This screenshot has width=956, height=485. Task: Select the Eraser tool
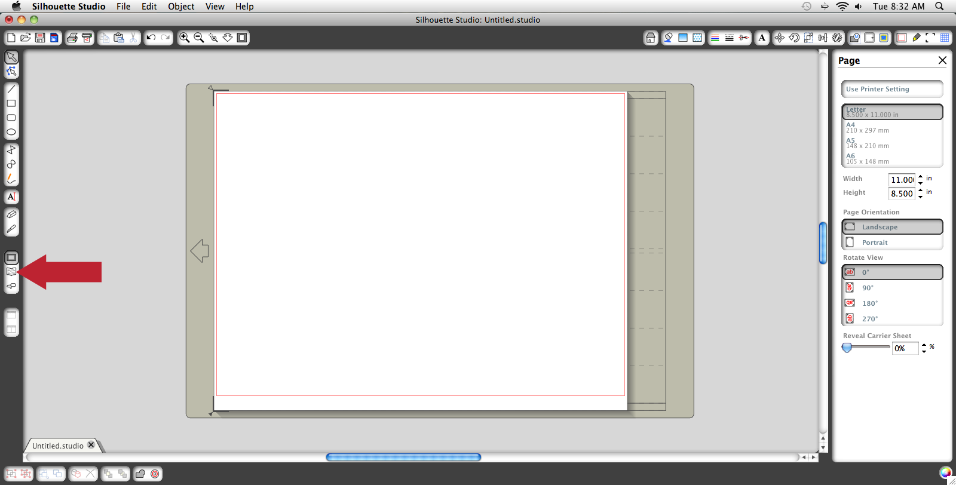tap(11, 214)
